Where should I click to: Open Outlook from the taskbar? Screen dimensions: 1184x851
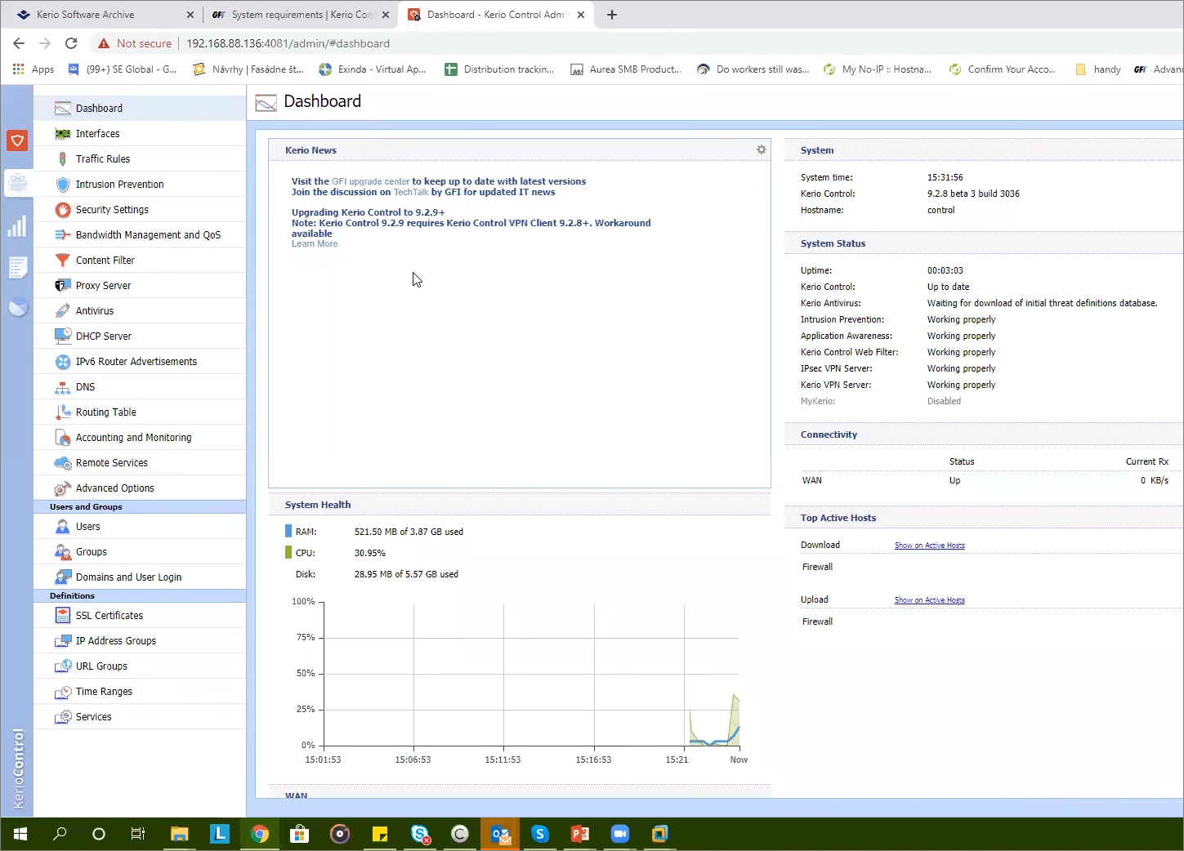pos(500,834)
